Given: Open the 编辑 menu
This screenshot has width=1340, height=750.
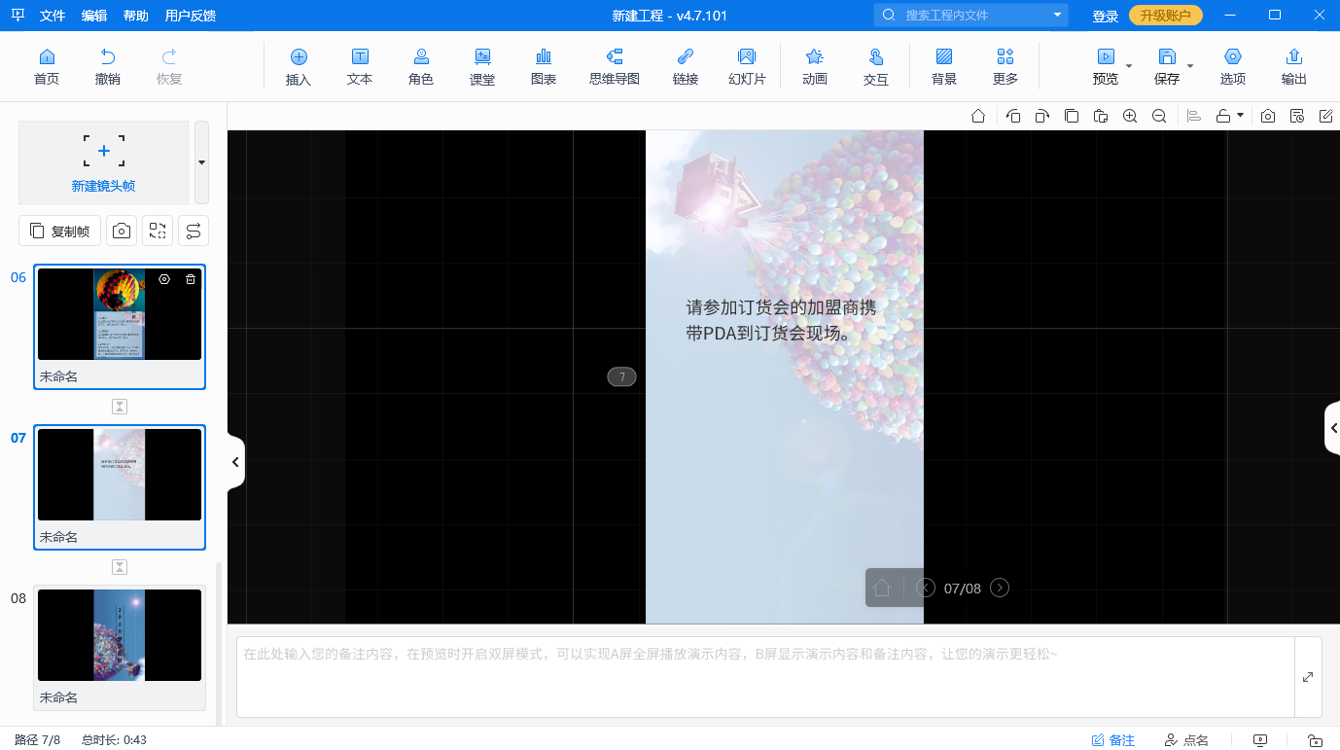Looking at the screenshot, I should click(x=94, y=16).
